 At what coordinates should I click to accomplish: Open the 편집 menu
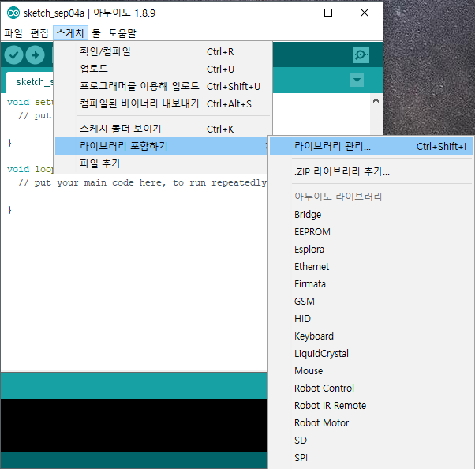(39, 33)
